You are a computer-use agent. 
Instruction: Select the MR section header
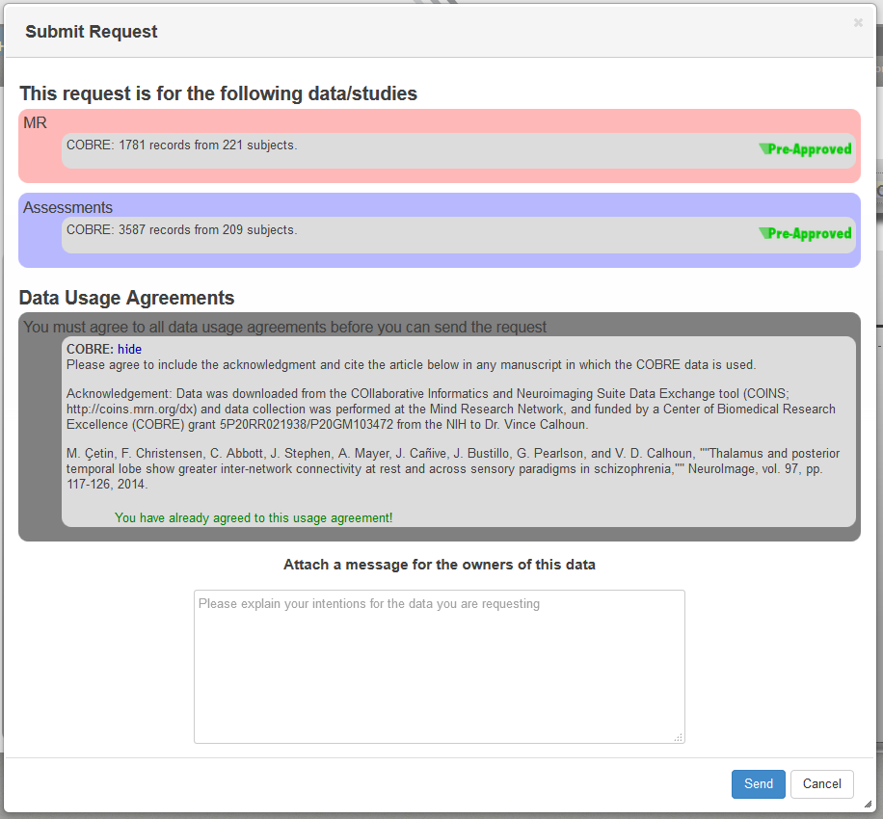(36, 122)
